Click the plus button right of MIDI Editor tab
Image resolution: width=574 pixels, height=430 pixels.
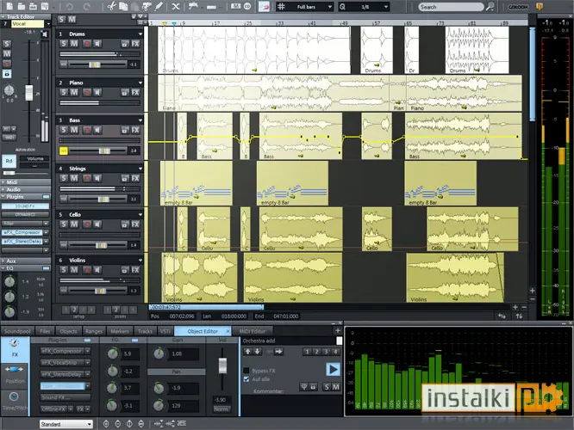[338, 330]
